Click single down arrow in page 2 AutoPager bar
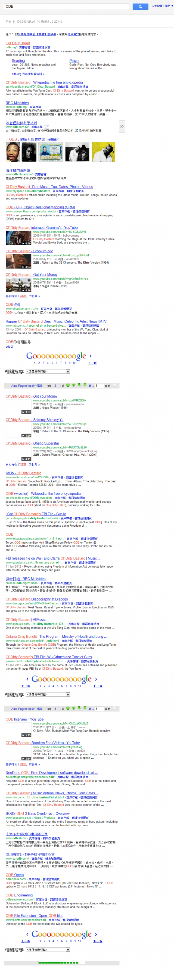The width and height of the screenshot is (174, 969). click(x=79, y=385)
